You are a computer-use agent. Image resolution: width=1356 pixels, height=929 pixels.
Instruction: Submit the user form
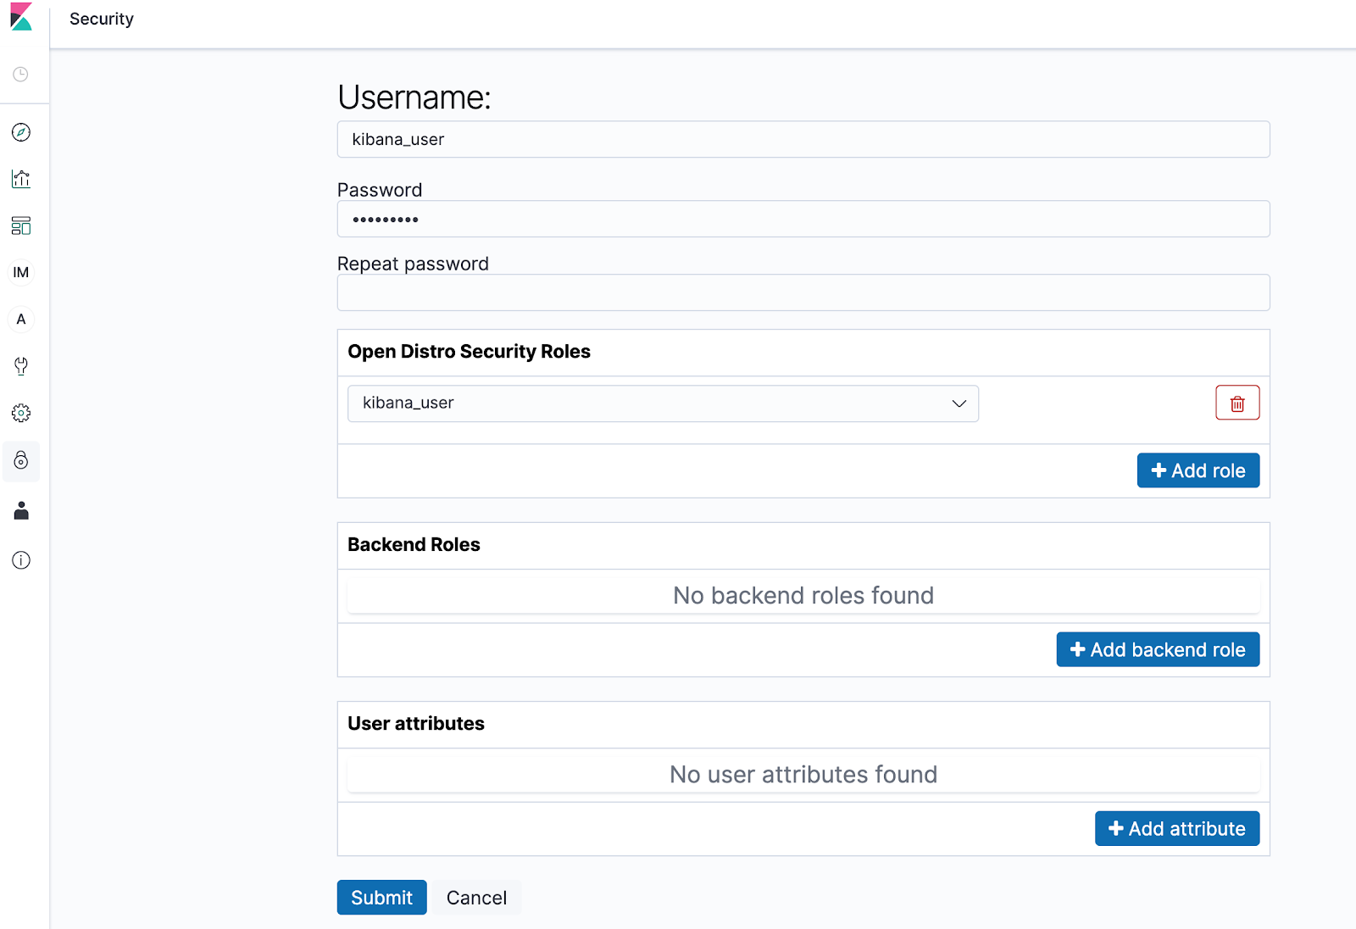click(381, 898)
